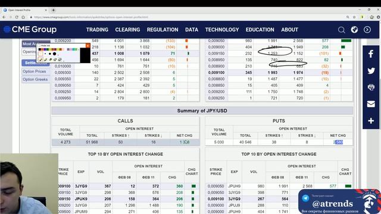381x214 pixels.
Task: Share the page on Twitter
Action: pos(371,71)
